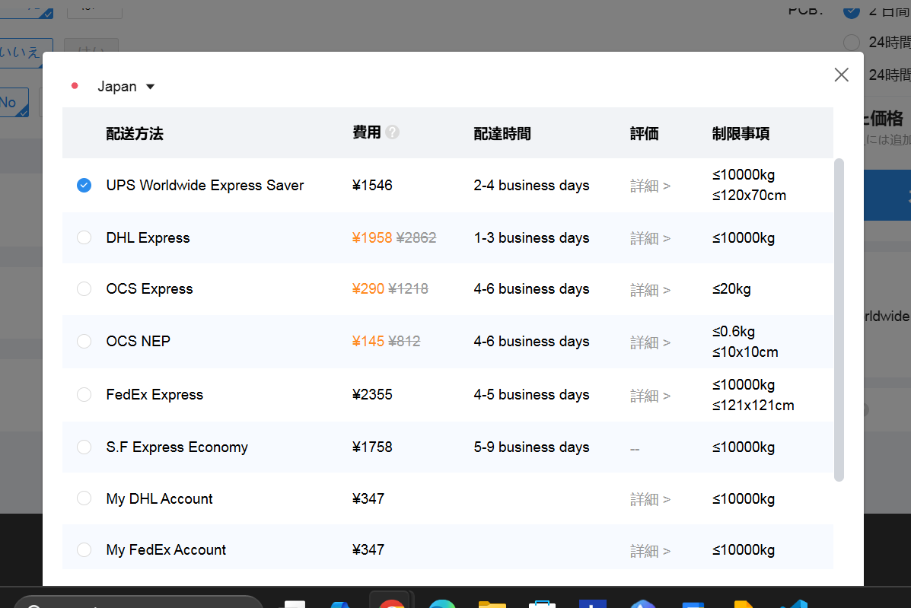Select the OCS NEP radio button
This screenshot has width=911, height=608.
(84, 342)
